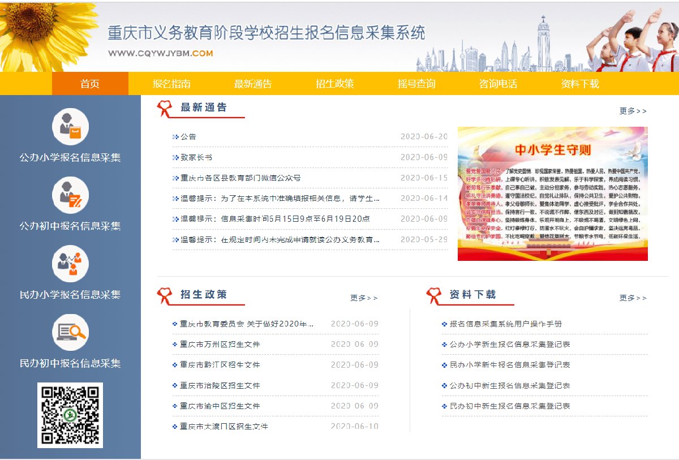Click the red ribbon icon beside 资料下载
679x460 pixels.
tap(433, 295)
